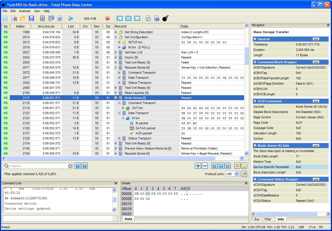Toggle auto on the General section
Viewport: 332px width, 231px height.
click(316, 39)
